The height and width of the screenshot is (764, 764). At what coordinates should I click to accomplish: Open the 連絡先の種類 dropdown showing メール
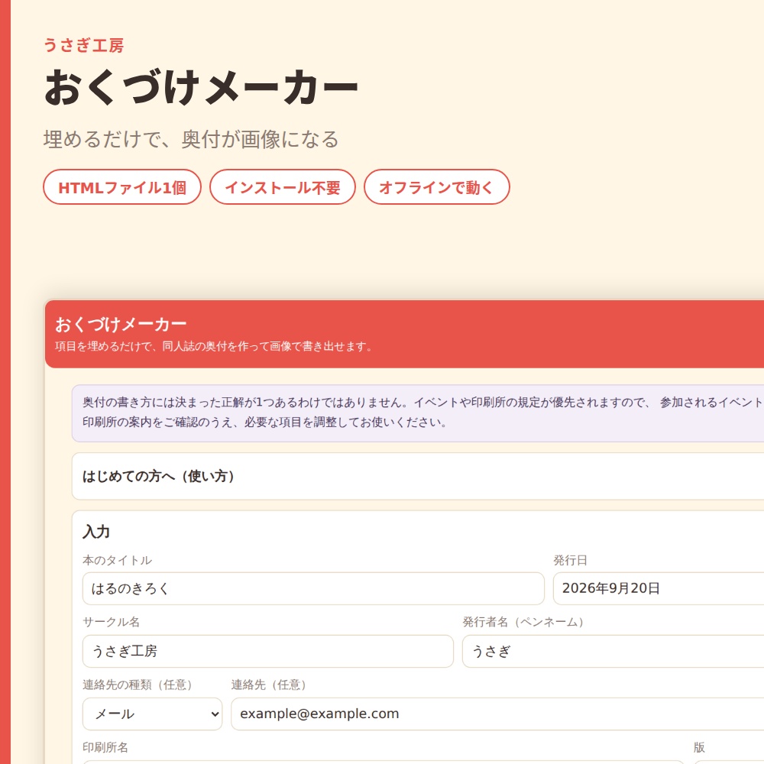click(x=152, y=714)
